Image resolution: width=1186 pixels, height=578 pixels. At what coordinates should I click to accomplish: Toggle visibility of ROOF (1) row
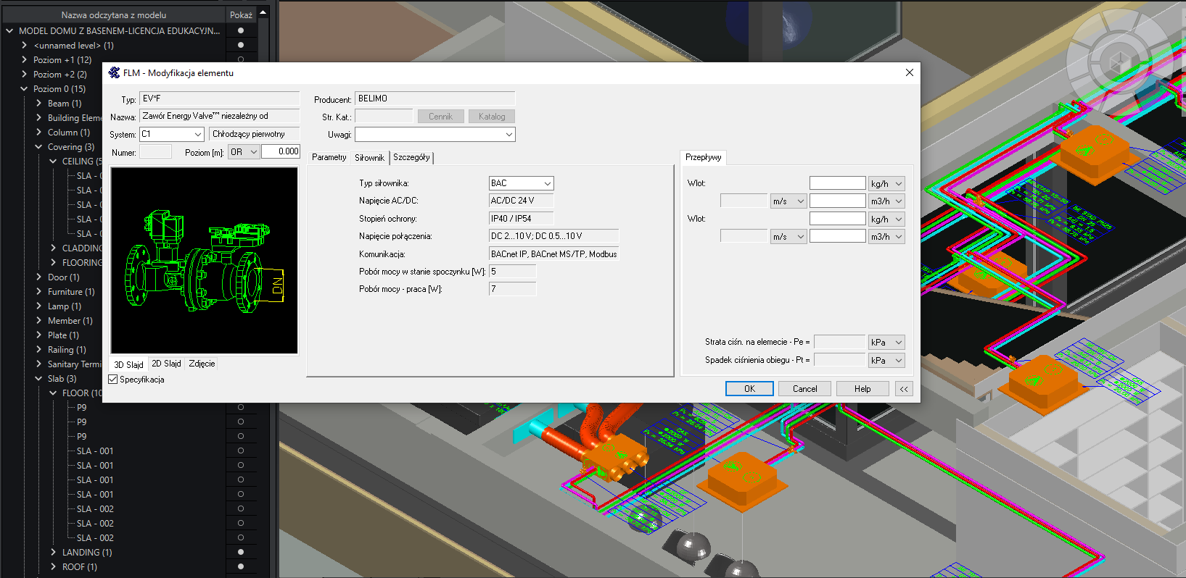tap(241, 566)
